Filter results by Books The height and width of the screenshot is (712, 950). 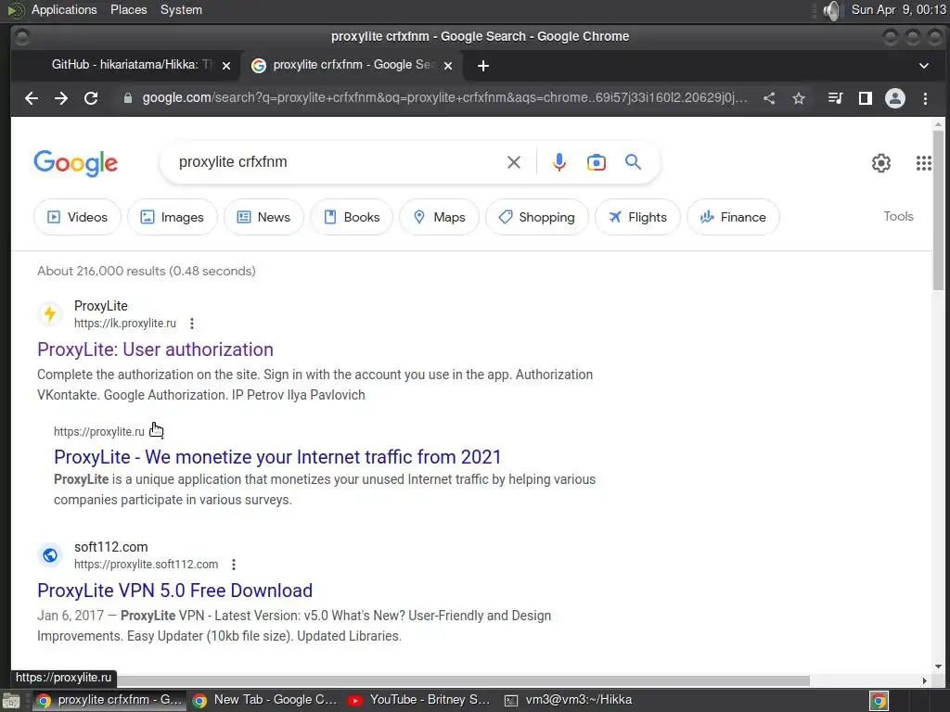(352, 217)
